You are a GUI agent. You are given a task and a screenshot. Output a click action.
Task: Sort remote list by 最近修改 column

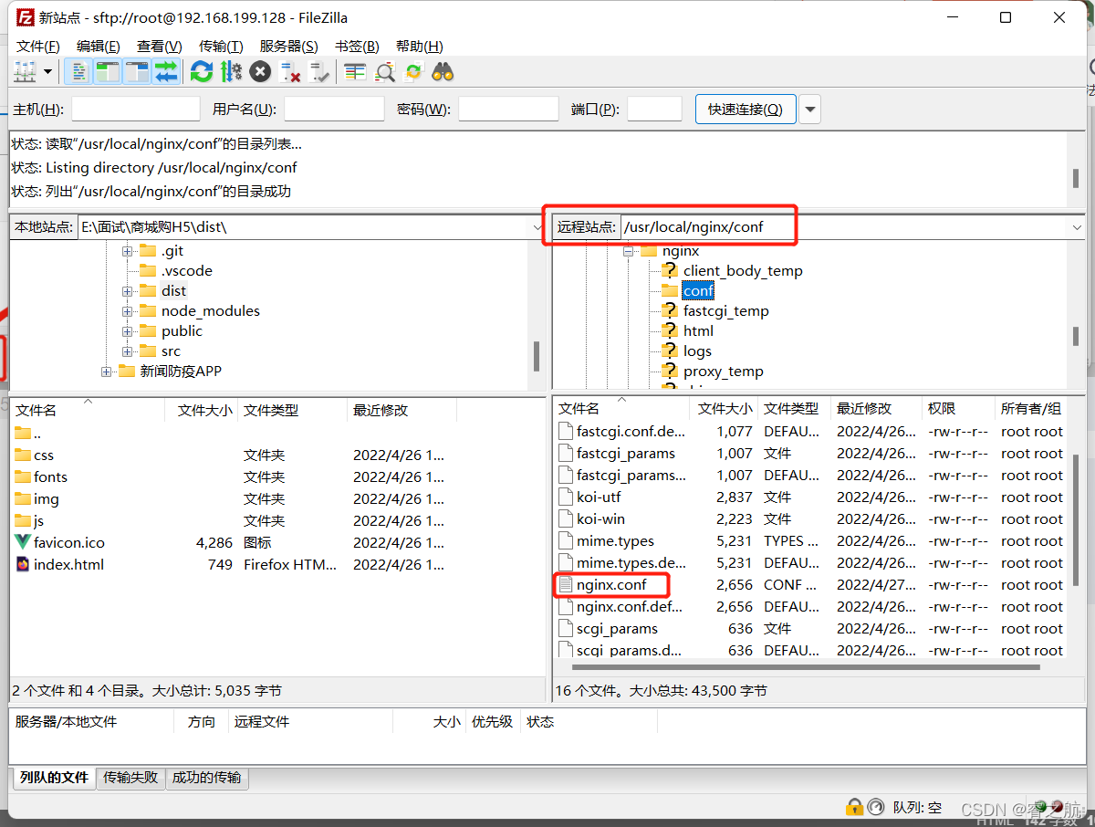875,409
